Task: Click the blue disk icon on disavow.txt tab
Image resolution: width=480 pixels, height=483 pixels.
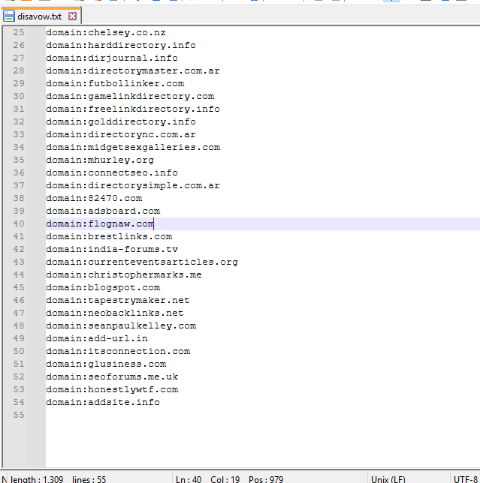Action: pos(8,16)
